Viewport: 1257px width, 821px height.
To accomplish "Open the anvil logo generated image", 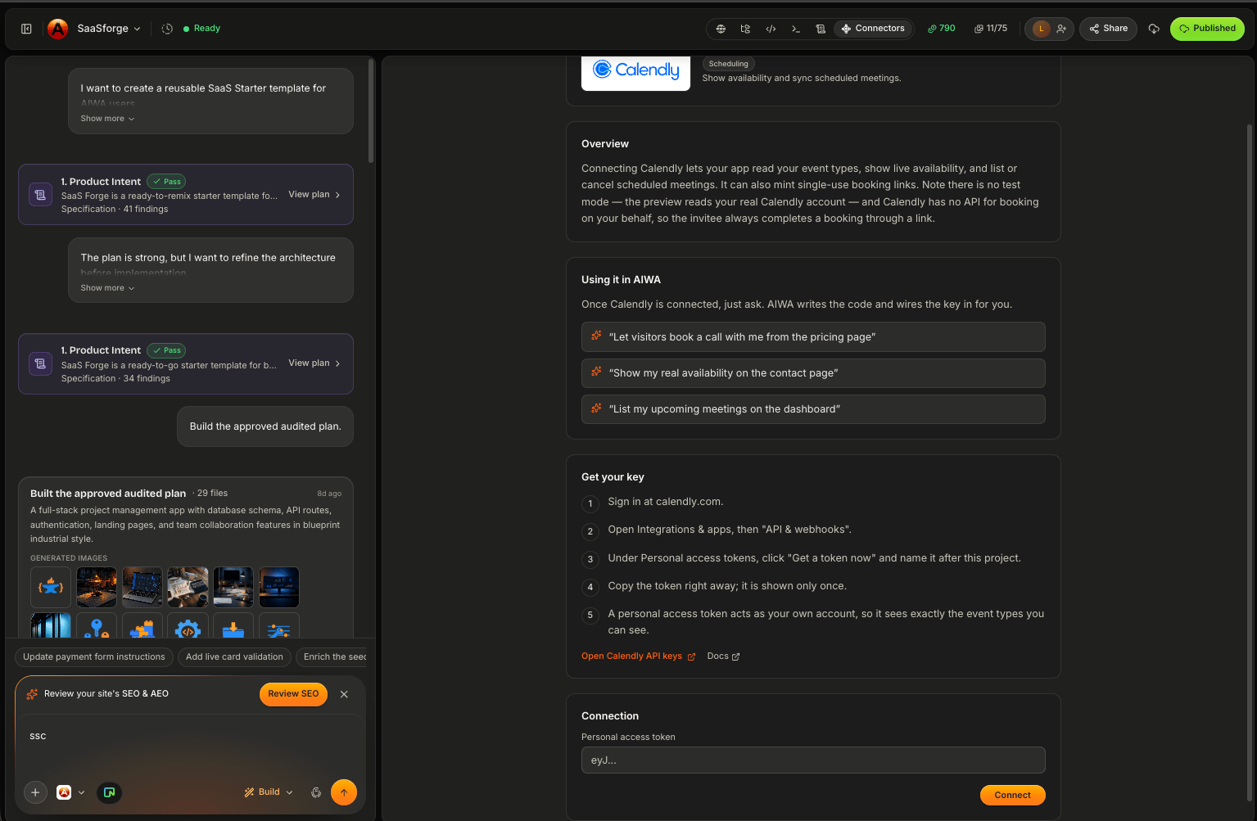I will point(51,587).
